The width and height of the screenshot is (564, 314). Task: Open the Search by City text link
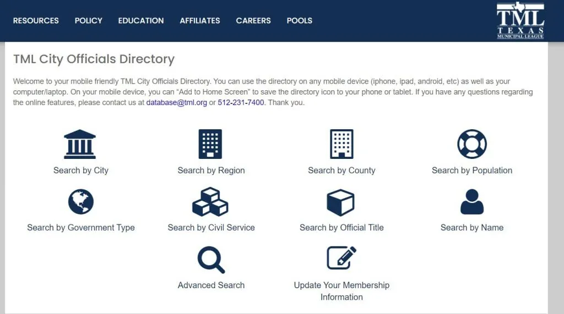(x=81, y=170)
